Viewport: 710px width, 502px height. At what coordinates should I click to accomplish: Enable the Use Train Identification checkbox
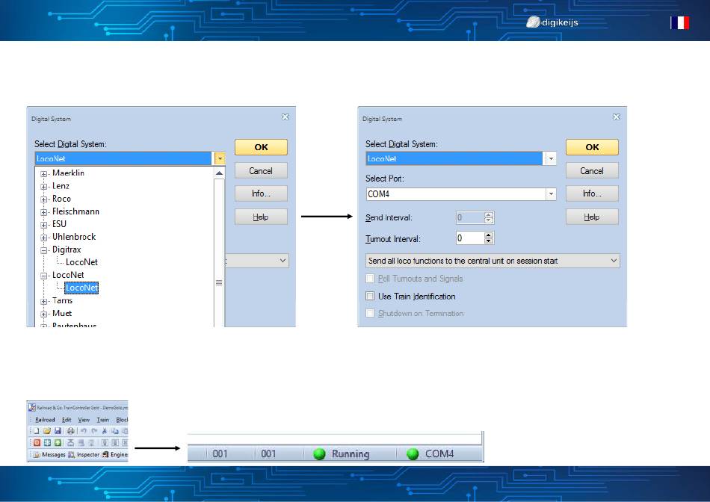(370, 296)
